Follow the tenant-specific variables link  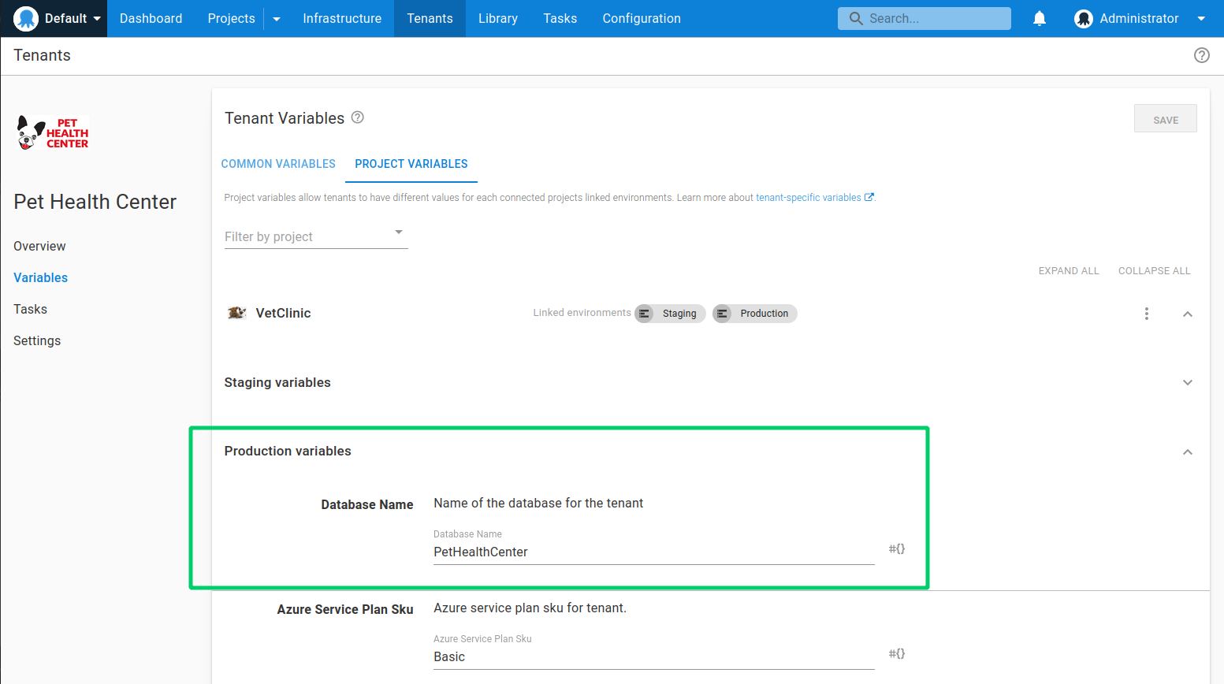pyautogui.click(x=809, y=197)
